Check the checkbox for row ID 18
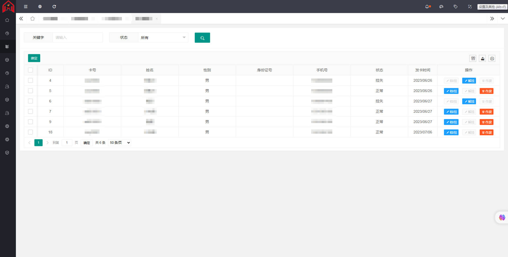 click(30, 132)
